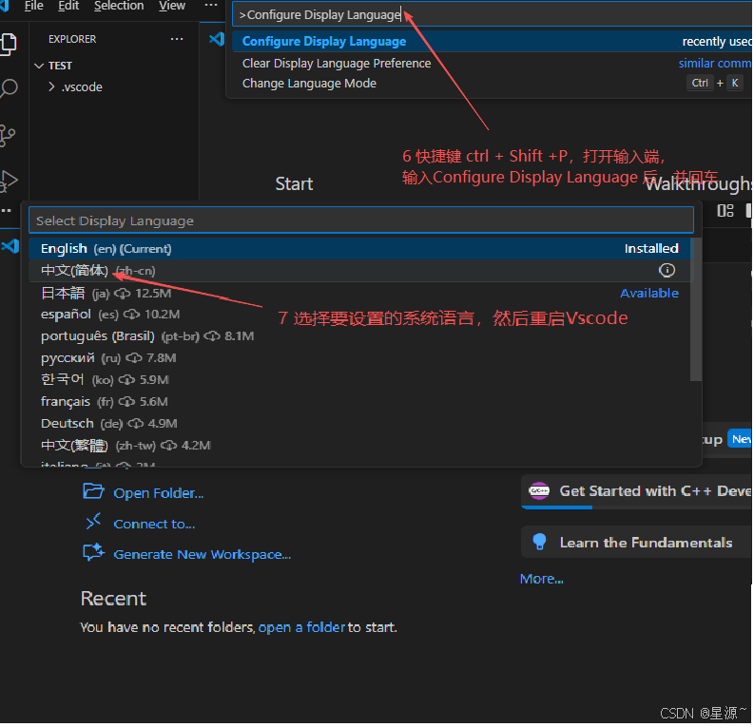
Task: Click the download cloud icon next to français
Action: (x=126, y=402)
